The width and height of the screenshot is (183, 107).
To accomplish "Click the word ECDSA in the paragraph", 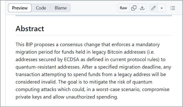I will (x=72, y=59).
